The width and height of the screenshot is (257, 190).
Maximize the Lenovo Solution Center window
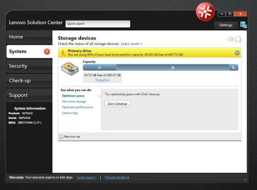pos(230,14)
